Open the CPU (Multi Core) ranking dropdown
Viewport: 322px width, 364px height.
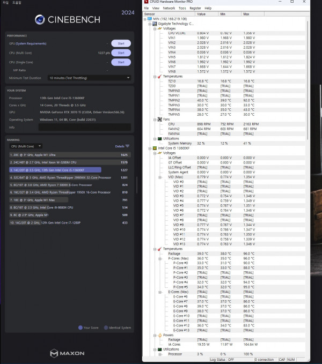coord(26,146)
